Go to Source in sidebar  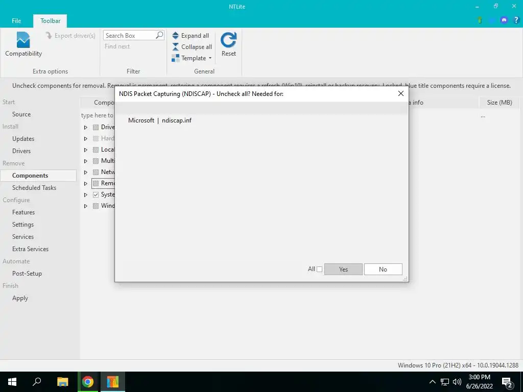(x=21, y=114)
